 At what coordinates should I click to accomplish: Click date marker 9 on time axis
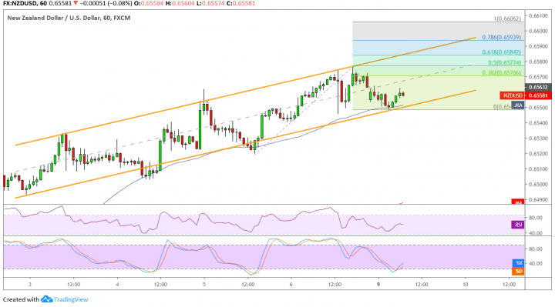point(378,285)
